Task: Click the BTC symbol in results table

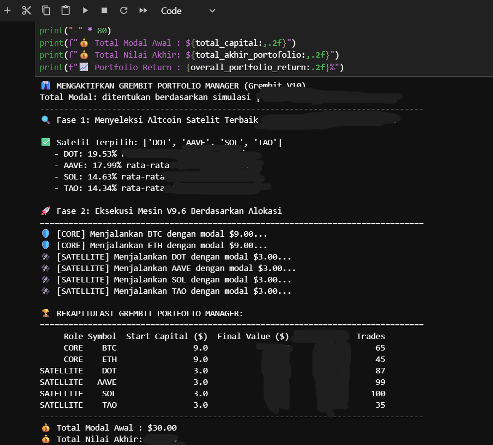Action: coord(109,348)
